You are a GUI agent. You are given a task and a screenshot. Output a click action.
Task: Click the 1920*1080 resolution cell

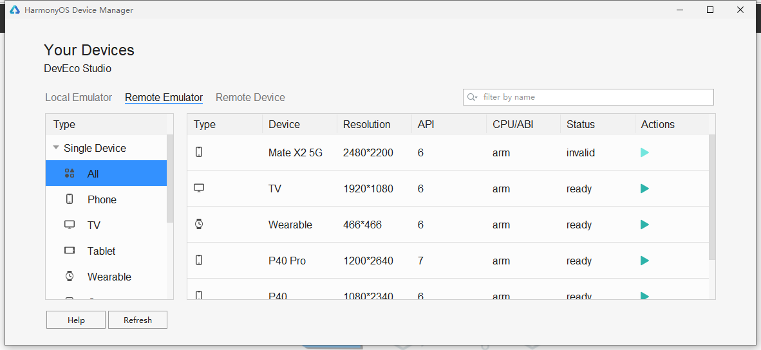tap(368, 189)
